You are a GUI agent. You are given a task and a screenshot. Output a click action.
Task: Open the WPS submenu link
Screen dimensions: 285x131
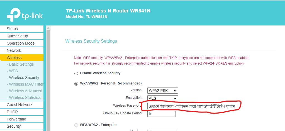click(x=13, y=71)
